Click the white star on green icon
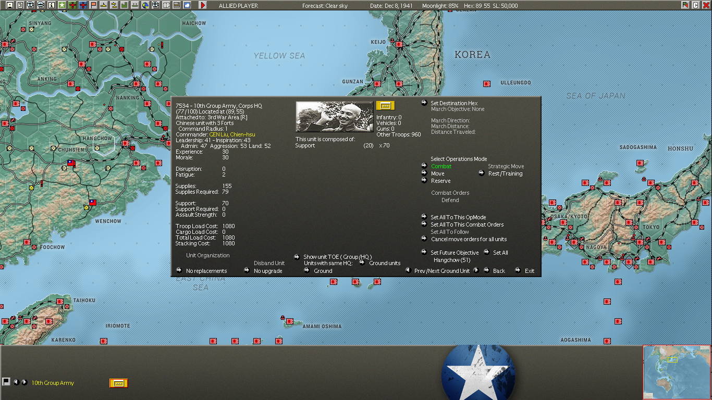 tap(62, 5)
